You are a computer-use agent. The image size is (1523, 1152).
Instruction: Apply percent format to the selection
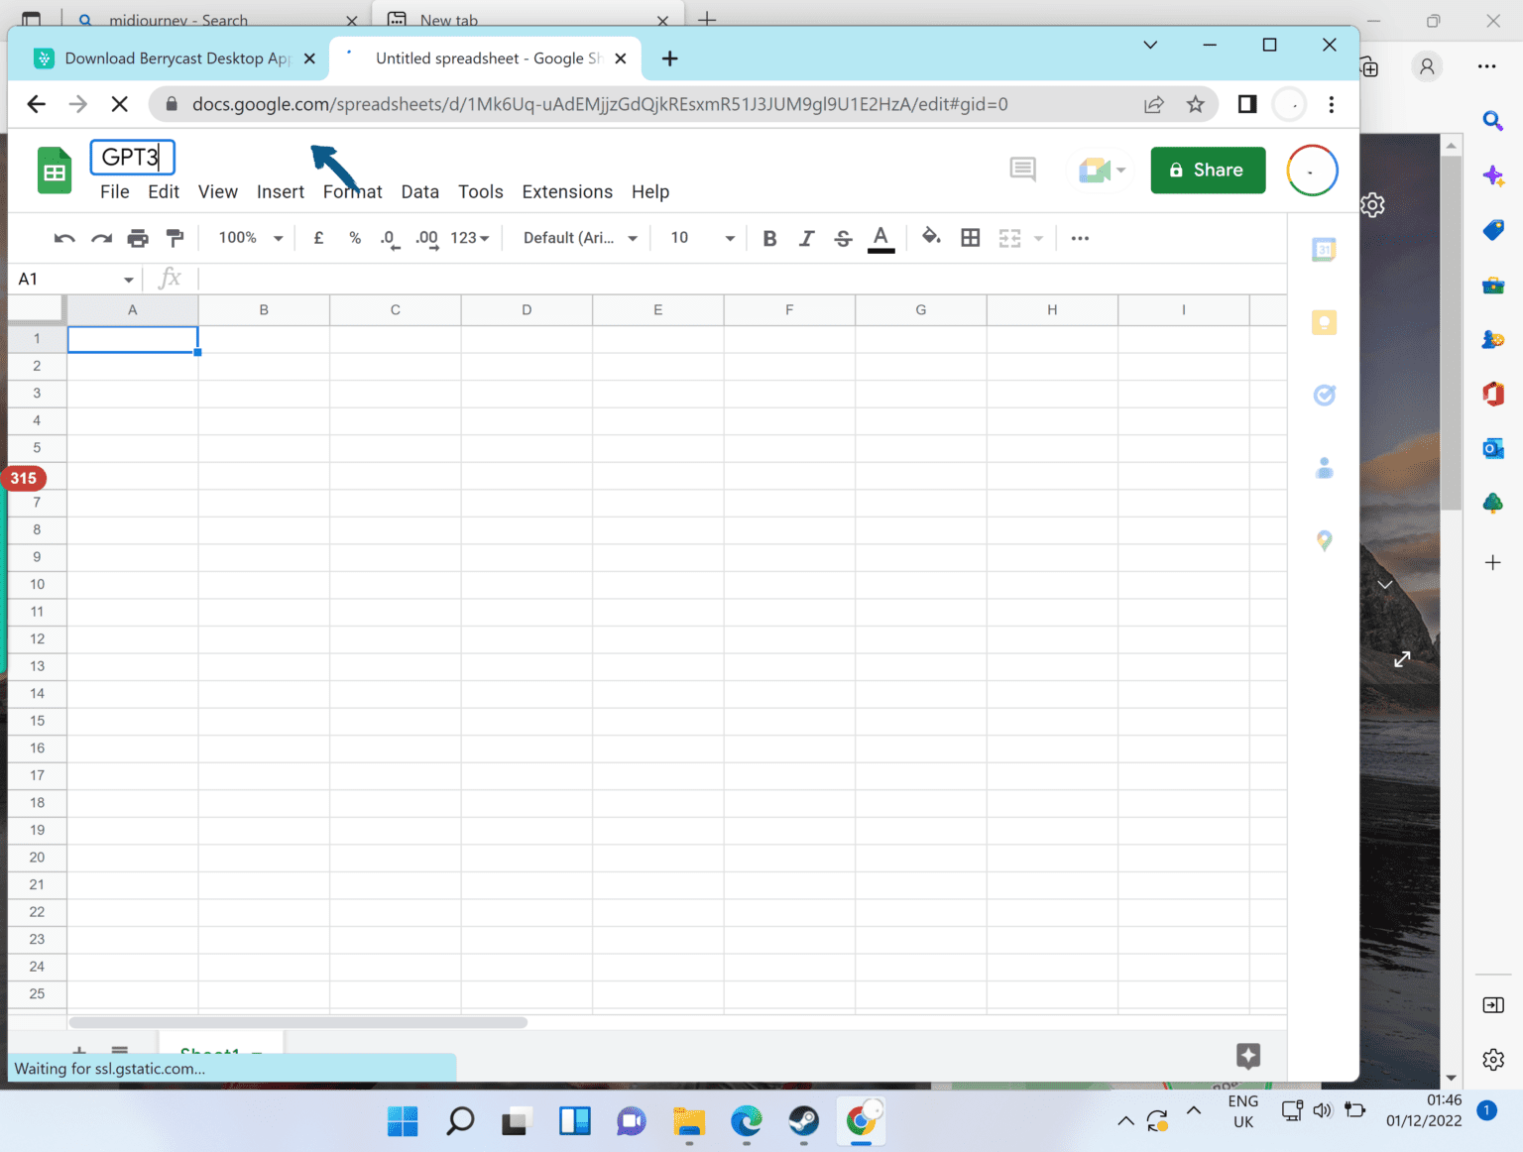click(354, 238)
